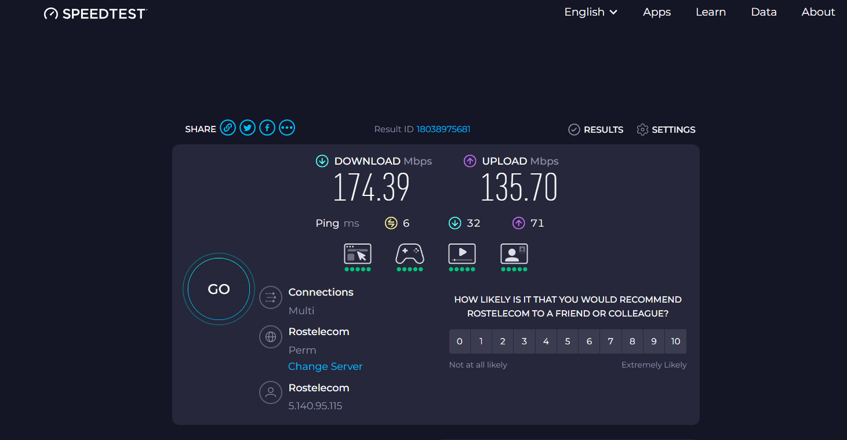Open the English language dropdown
Viewport: 847px width, 440px height.
pyautogui.click(x=591, y=12)
